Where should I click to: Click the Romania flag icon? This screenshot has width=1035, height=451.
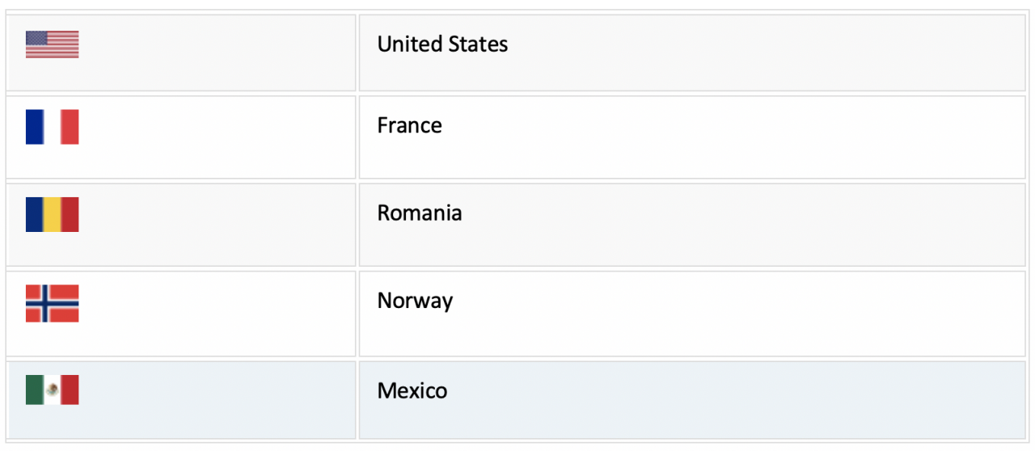click(52, 214)
